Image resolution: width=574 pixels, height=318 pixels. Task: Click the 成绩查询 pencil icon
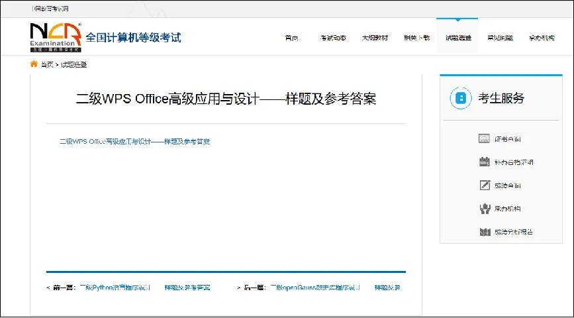pos(485,185)
